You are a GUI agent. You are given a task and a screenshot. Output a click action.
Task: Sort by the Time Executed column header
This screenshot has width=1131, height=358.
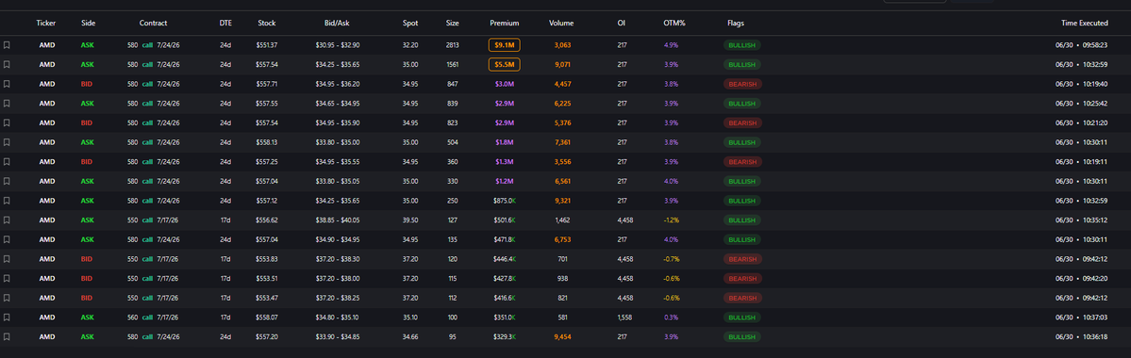pyautogui.click(x=1084, y=23)
